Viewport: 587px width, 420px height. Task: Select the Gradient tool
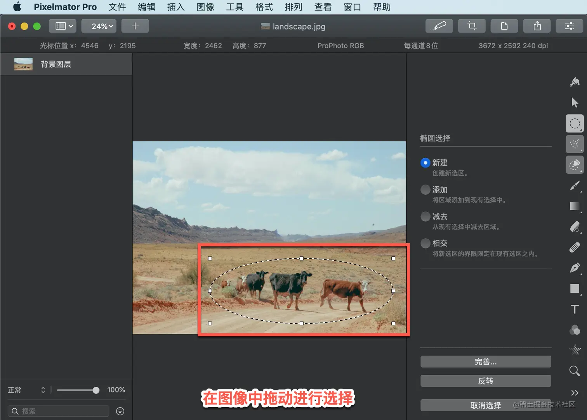pos(575,206)
